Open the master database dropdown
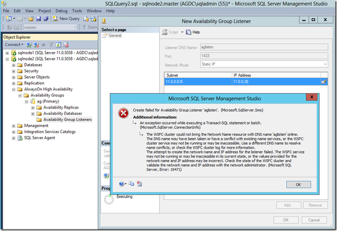The image size is (337, 231). [75, 27]
